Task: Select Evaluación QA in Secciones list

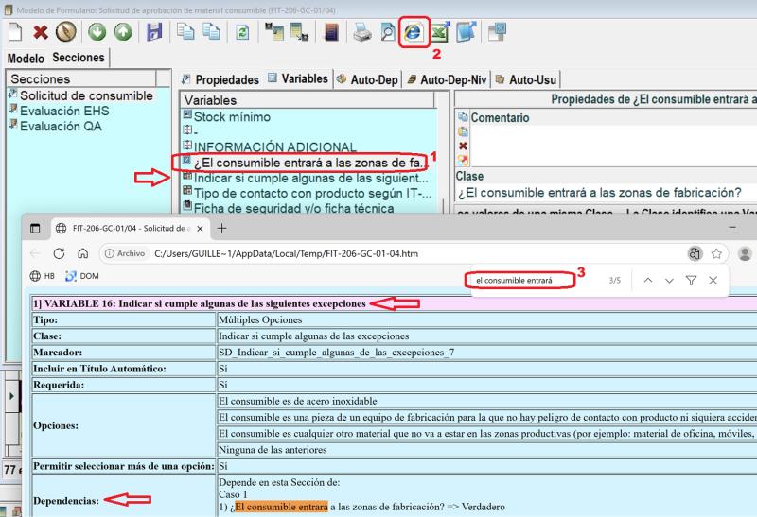Action: (61, 126)
